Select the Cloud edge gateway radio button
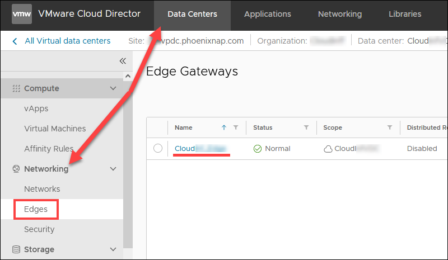 tap(158, 148)
